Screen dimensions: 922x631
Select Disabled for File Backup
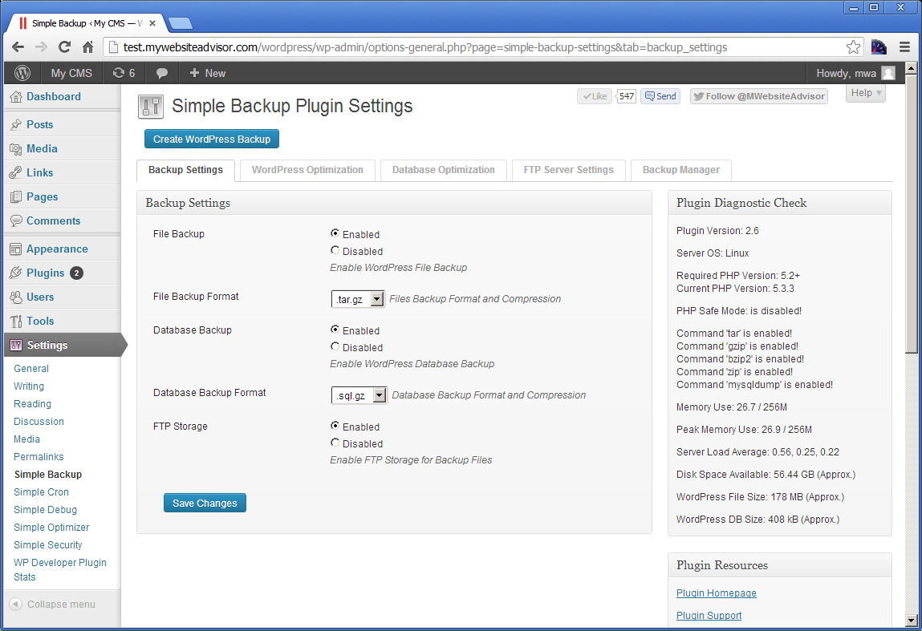335,250
